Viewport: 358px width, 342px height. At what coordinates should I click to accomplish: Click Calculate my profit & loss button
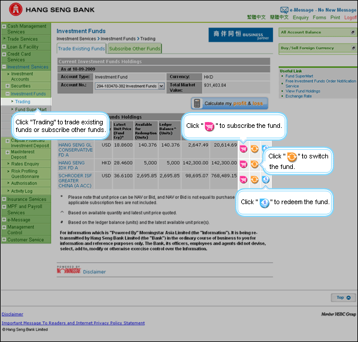pos(229,104)
